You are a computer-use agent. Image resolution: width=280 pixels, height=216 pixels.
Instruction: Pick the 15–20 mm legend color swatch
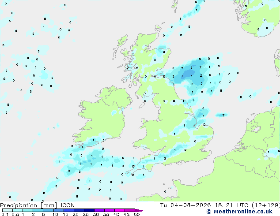point(68,210)
